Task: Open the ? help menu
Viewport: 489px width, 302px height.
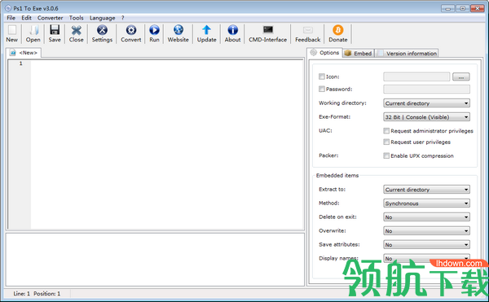Action: [122, 18]
